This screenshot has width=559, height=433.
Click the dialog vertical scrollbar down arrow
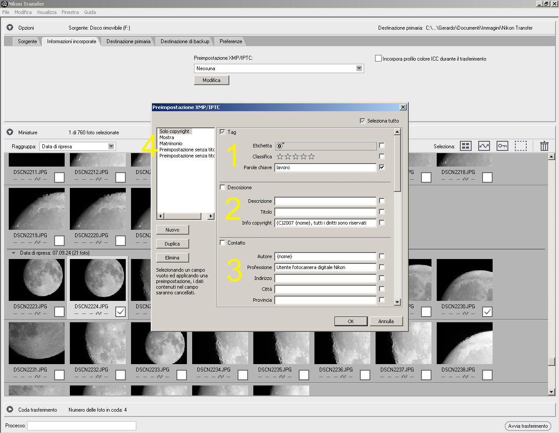click(397, 302)
